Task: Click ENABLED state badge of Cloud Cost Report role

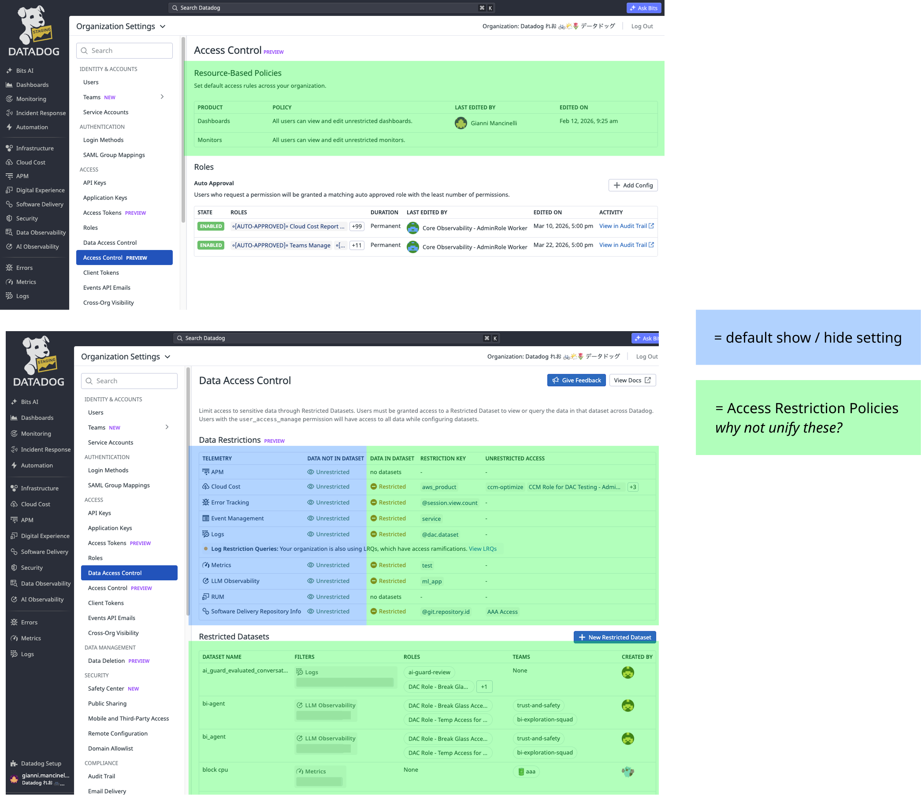Action: 211,227
